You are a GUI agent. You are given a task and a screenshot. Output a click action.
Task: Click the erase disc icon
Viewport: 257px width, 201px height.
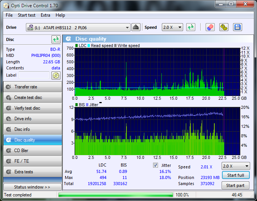[210, 27]
